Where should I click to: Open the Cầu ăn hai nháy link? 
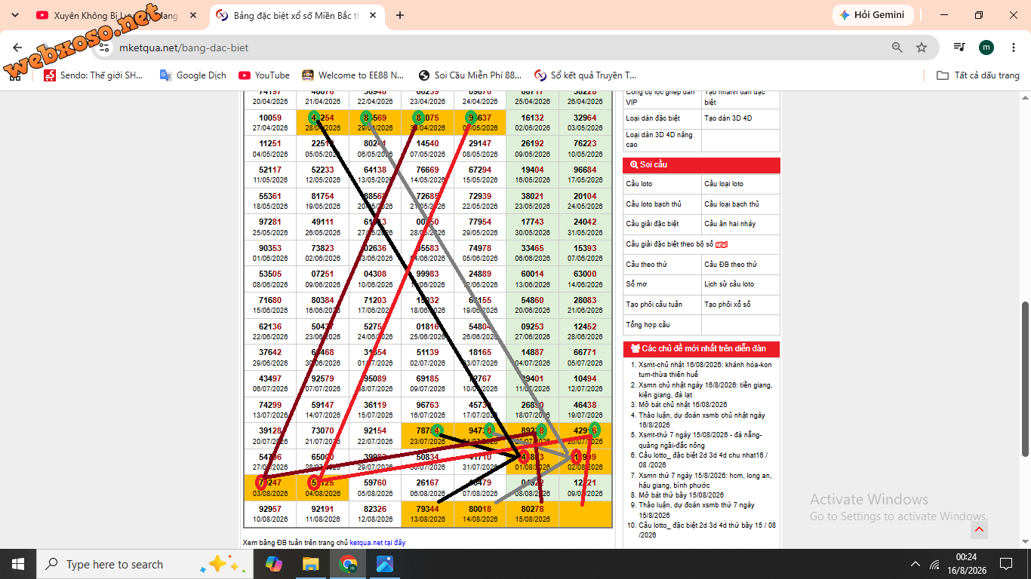pos(730,224)
